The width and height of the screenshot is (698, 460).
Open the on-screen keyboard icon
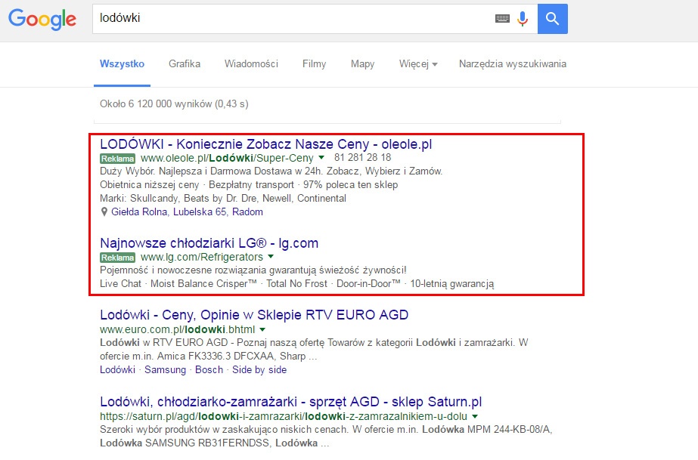point(502,19)
